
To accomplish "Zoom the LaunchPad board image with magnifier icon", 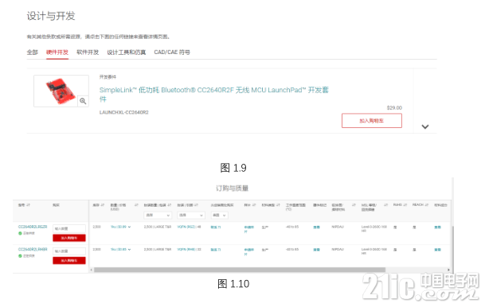I will click(83, 101).
